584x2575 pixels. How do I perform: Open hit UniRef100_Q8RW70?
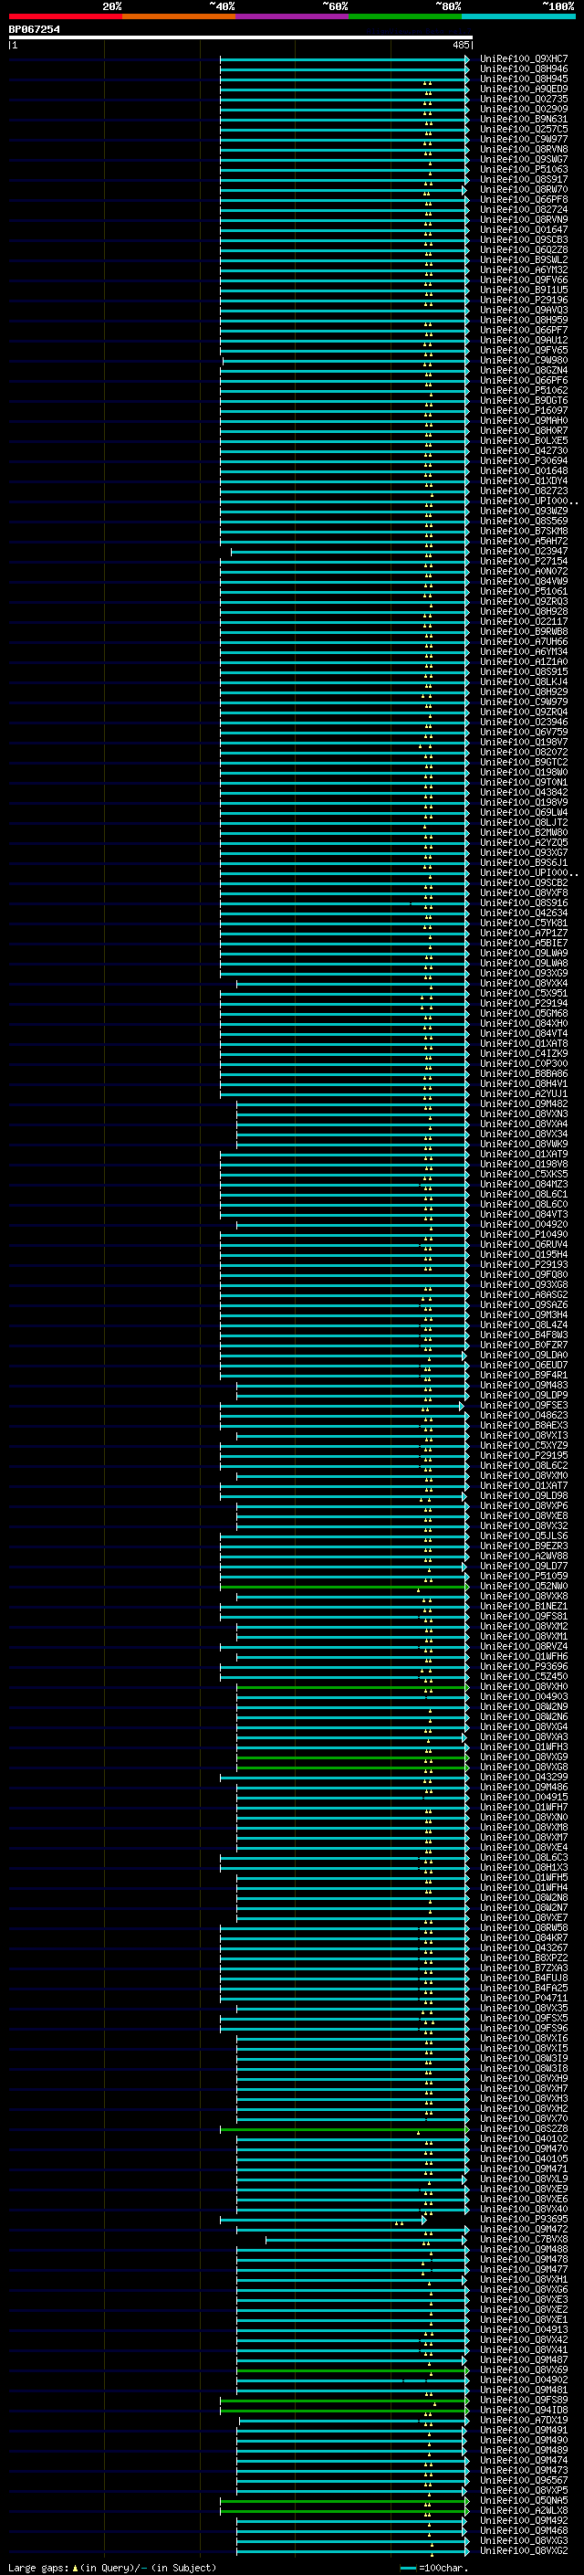pos(524,190)
